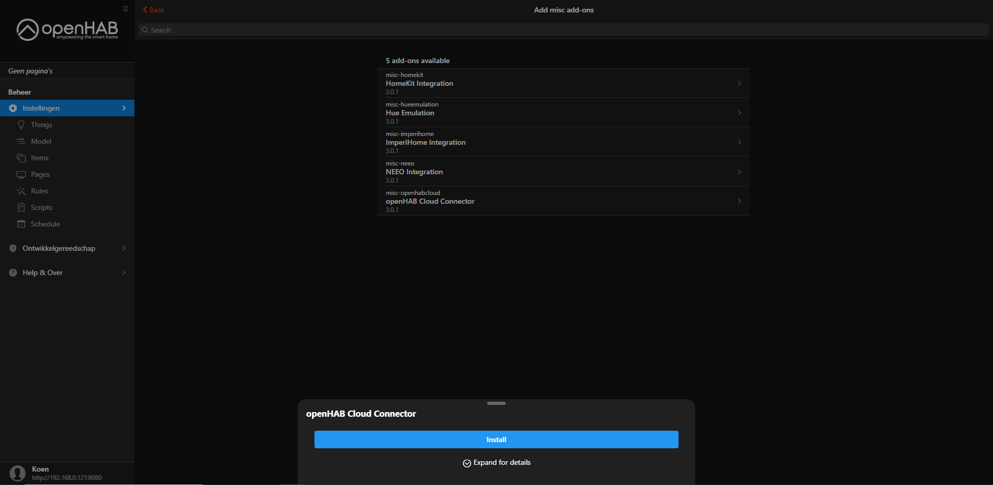Click the misc-hueemulation identifier text

412,104
